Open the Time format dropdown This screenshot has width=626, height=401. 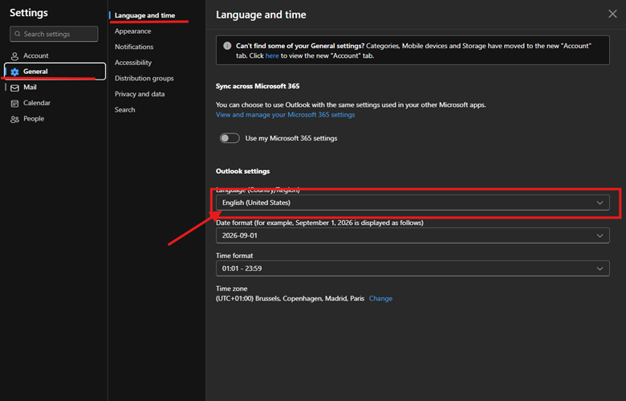point(412,268)
